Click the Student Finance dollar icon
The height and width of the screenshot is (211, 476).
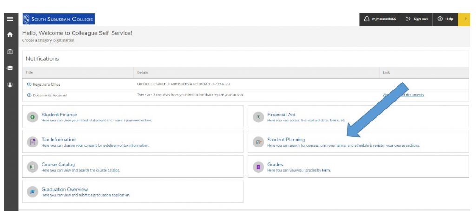coord(33,117)
